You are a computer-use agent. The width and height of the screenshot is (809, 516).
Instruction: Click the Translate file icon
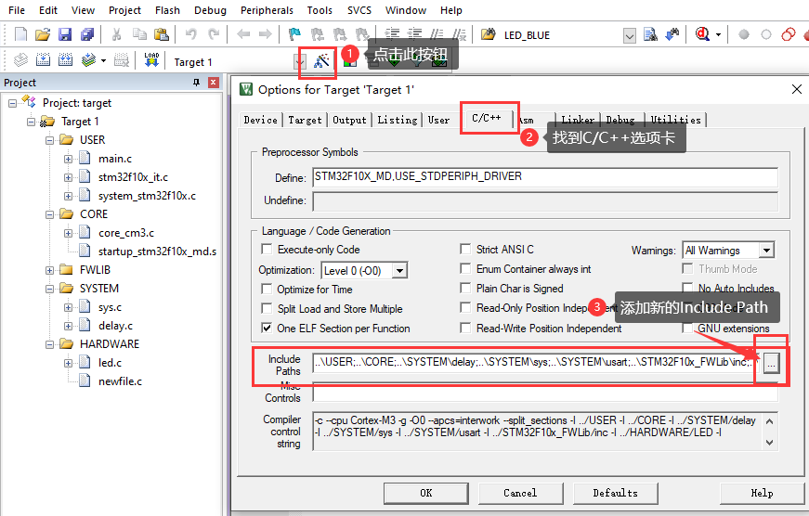(x=20, y=59)
